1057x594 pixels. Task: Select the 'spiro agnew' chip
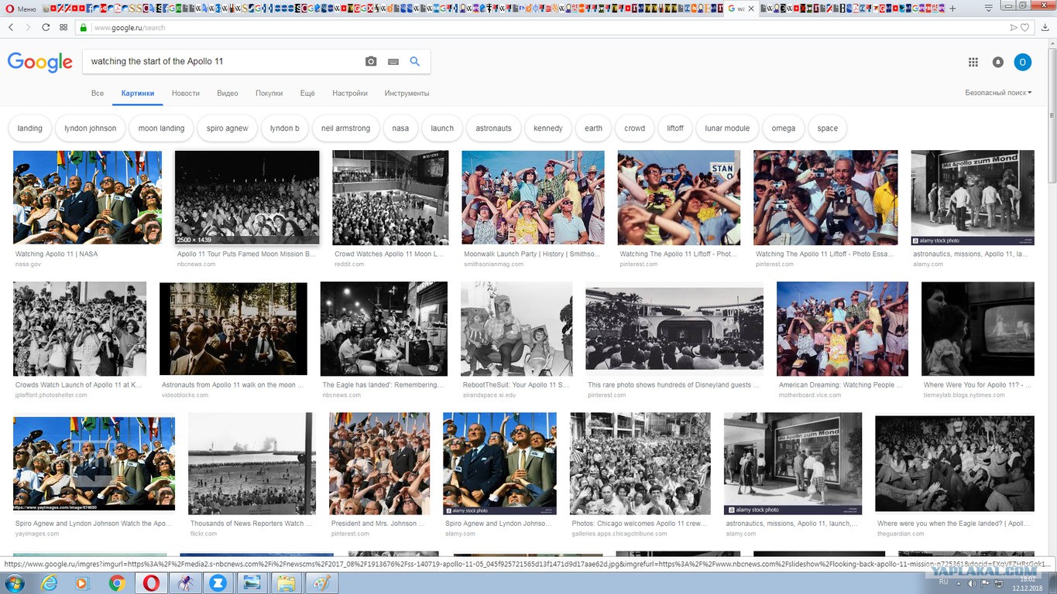point(228,128)
